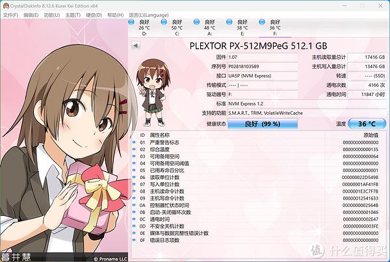Click the chibi character image beside disk info
The image size is (390, 262).
coord(153,92)
